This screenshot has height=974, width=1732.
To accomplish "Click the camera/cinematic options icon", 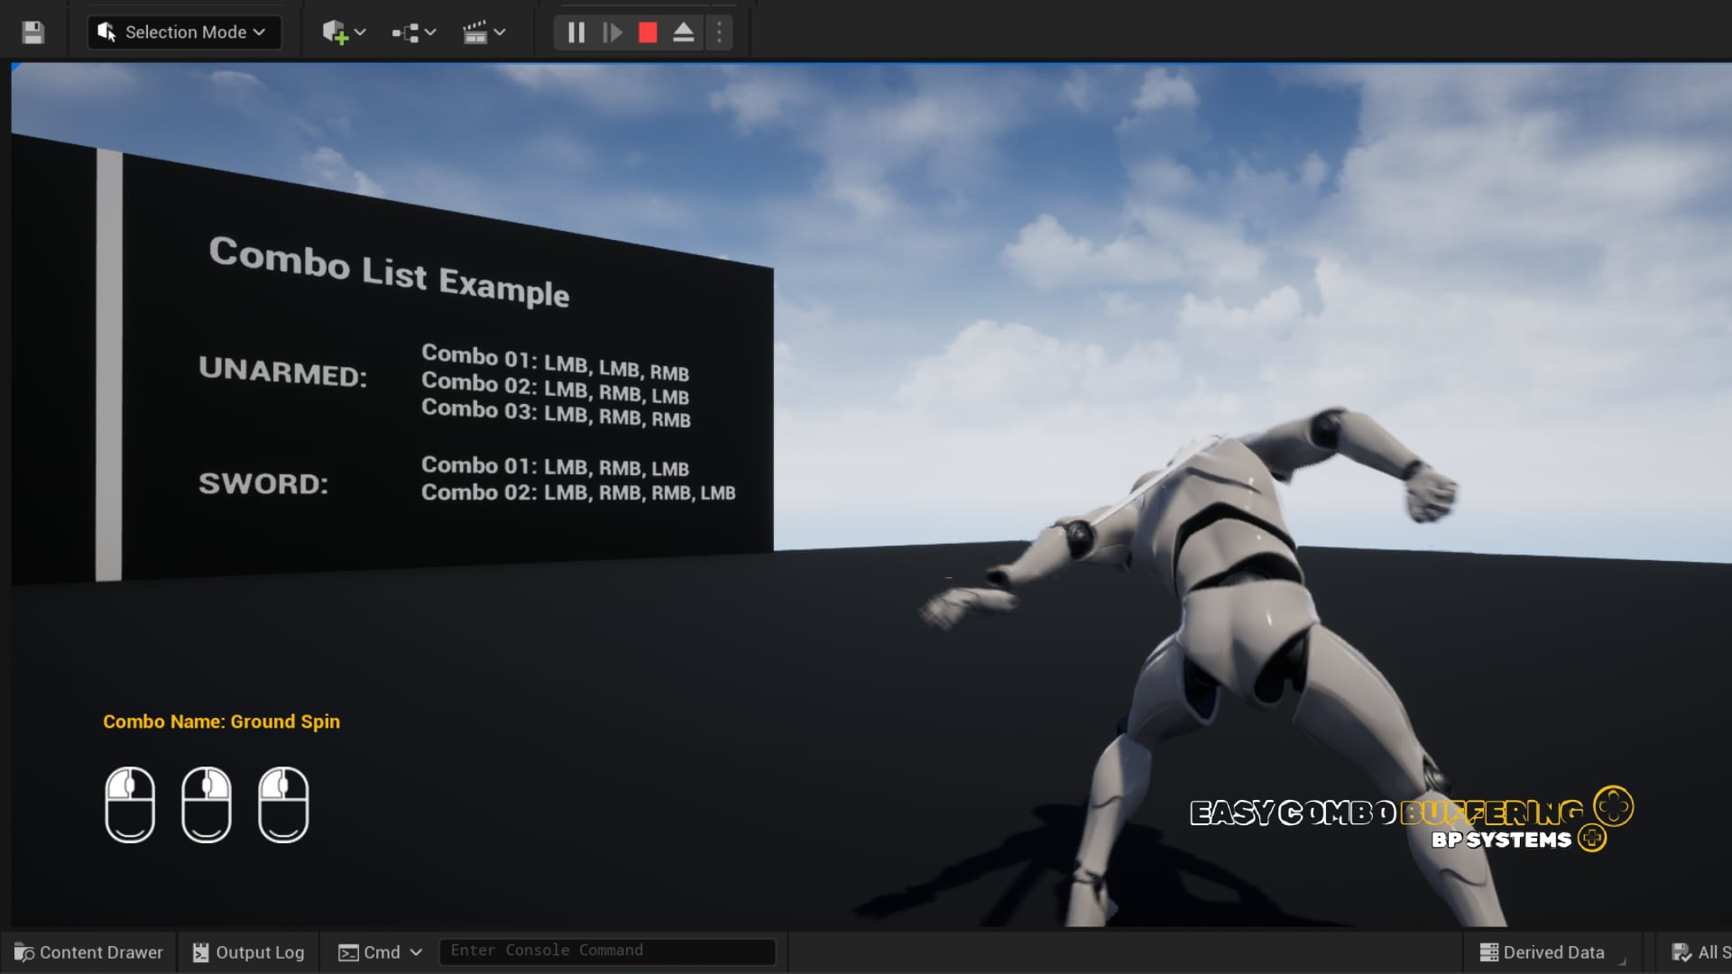I will point(474,32).
